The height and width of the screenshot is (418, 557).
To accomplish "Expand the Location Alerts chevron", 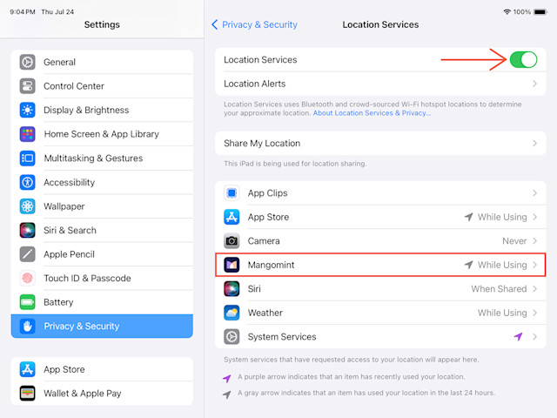I will tap(534, 84).
